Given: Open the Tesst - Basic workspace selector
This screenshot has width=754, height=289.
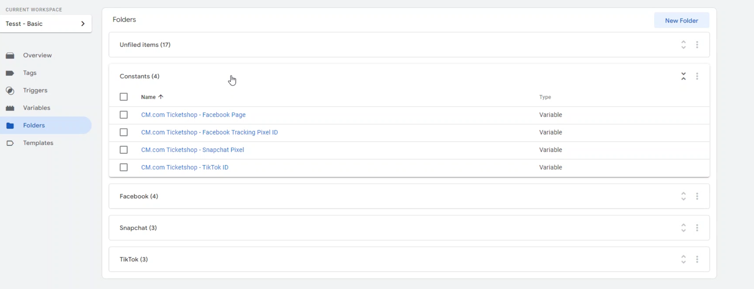Looking at the screenshot, I should click(45, 24).
